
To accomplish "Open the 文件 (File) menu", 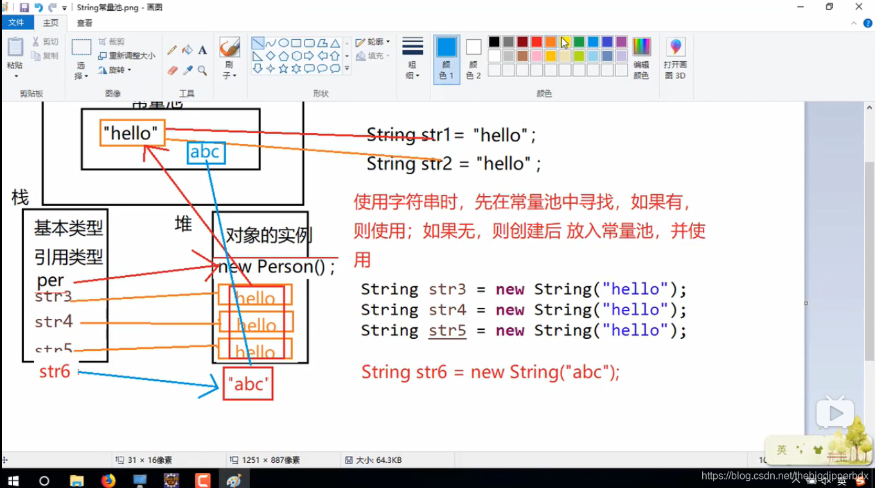I will [x=17, y=21].
